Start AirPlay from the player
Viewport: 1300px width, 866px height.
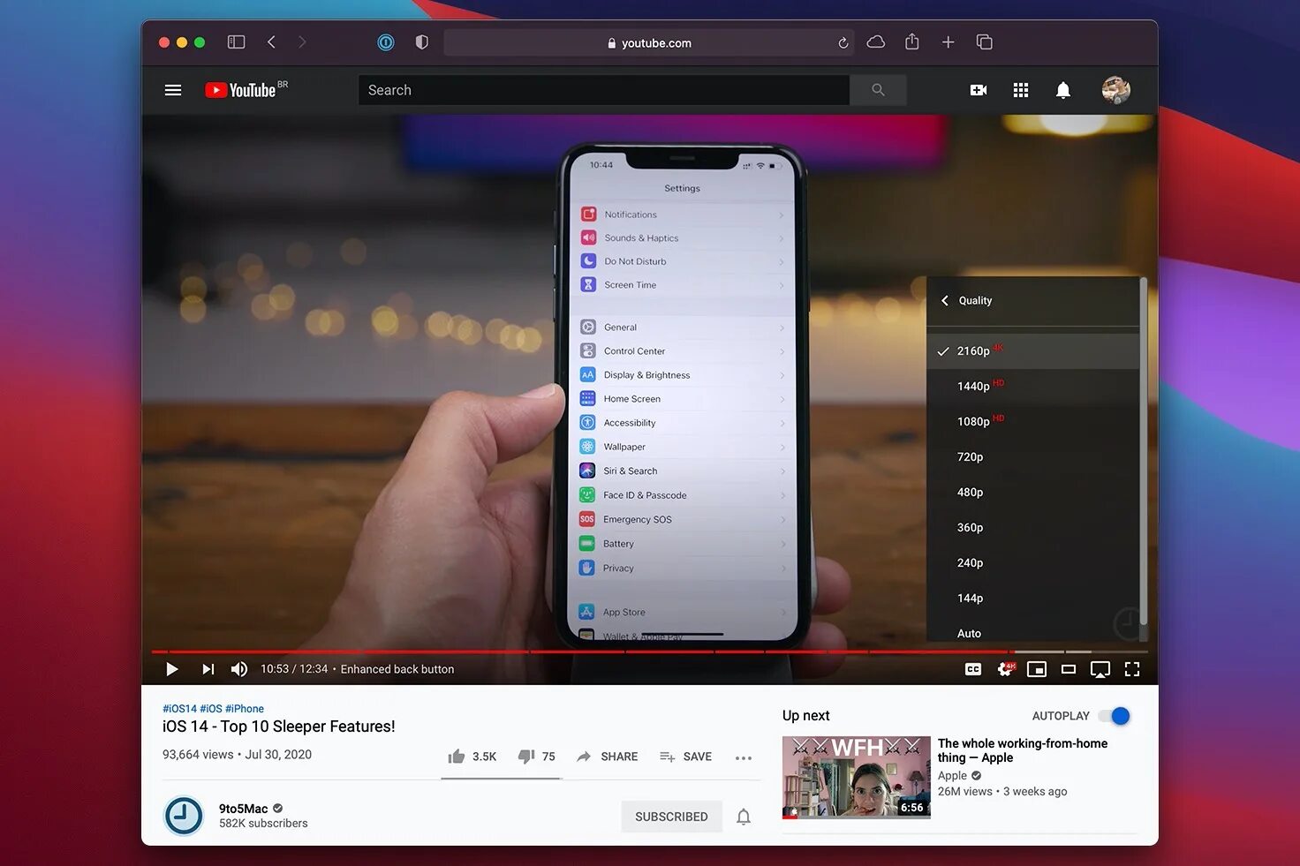tap(1100, 669)
